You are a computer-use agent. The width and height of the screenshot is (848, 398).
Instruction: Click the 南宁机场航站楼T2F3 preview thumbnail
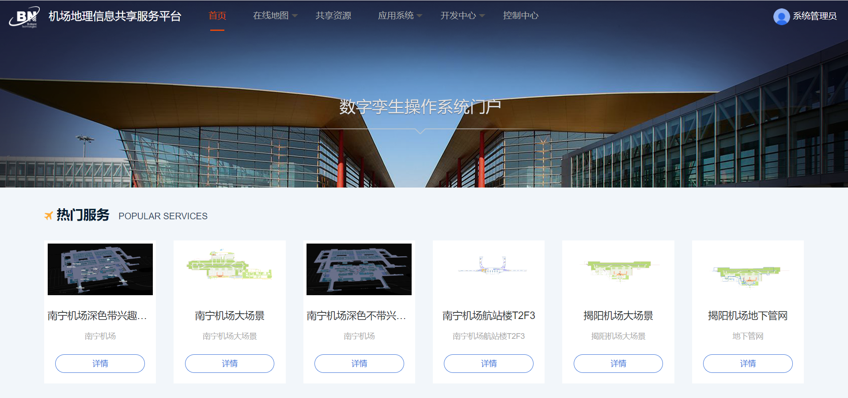tap(488, 267)
